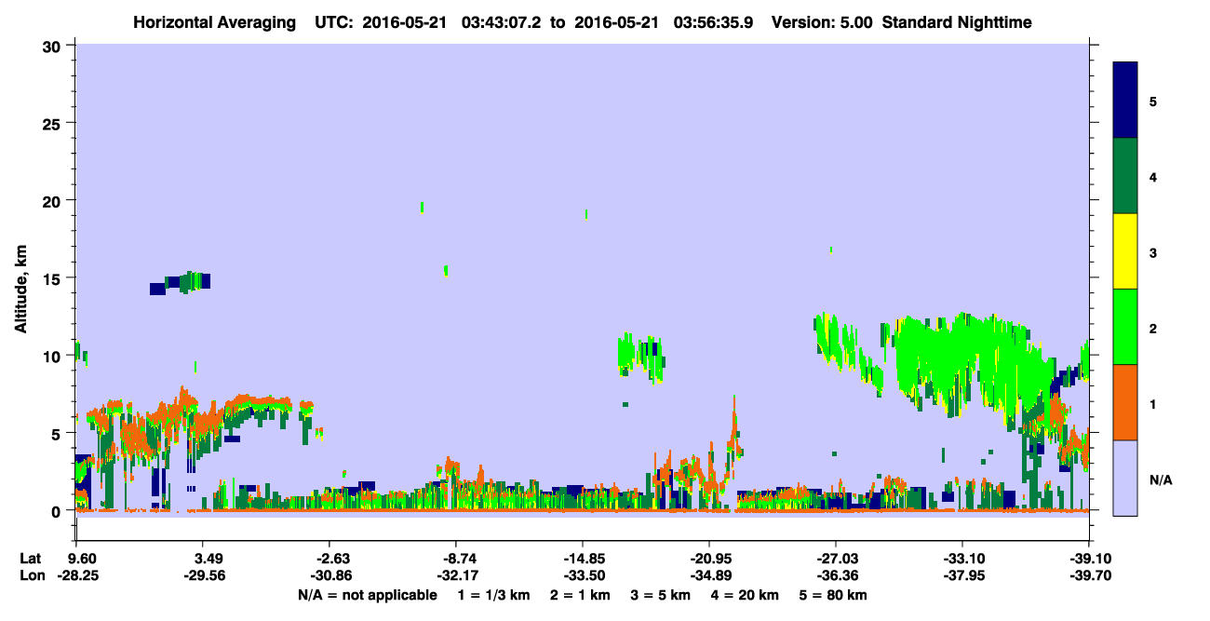Screen dimensions: 1210x621
Task: Click longitude value '-34.89'
Action: click(709, 576)
